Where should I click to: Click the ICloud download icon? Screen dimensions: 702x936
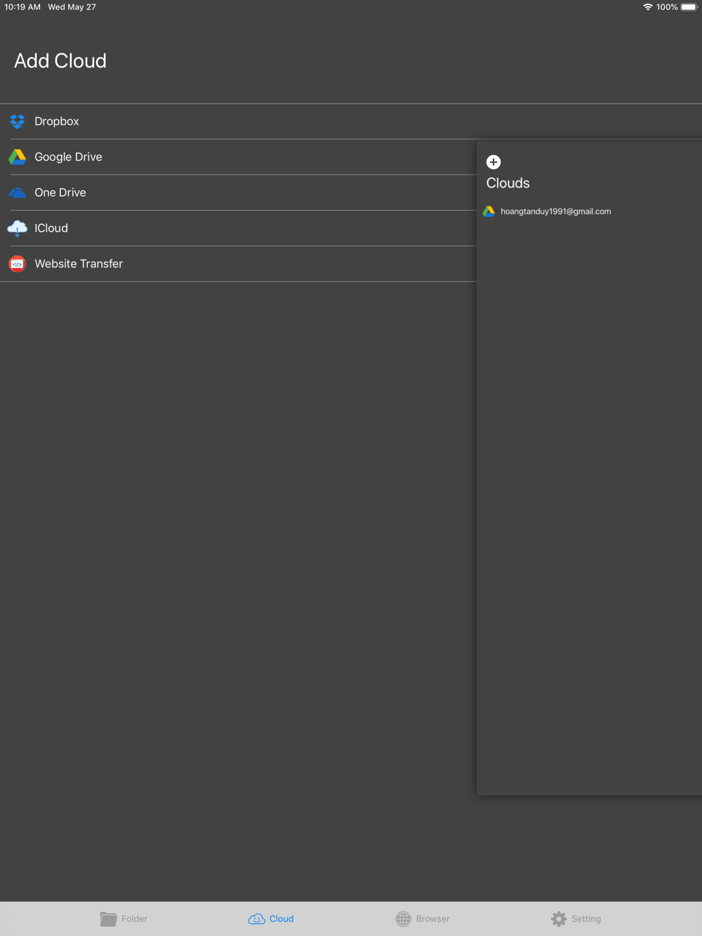(18, 228)
